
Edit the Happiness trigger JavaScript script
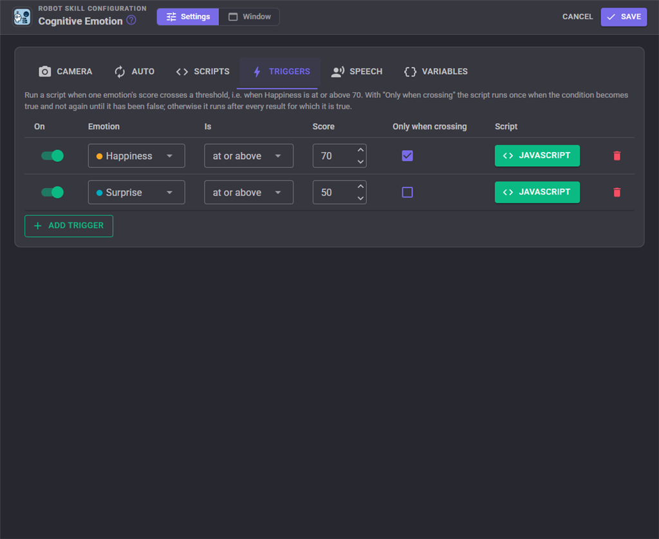[x=537, y=156]
